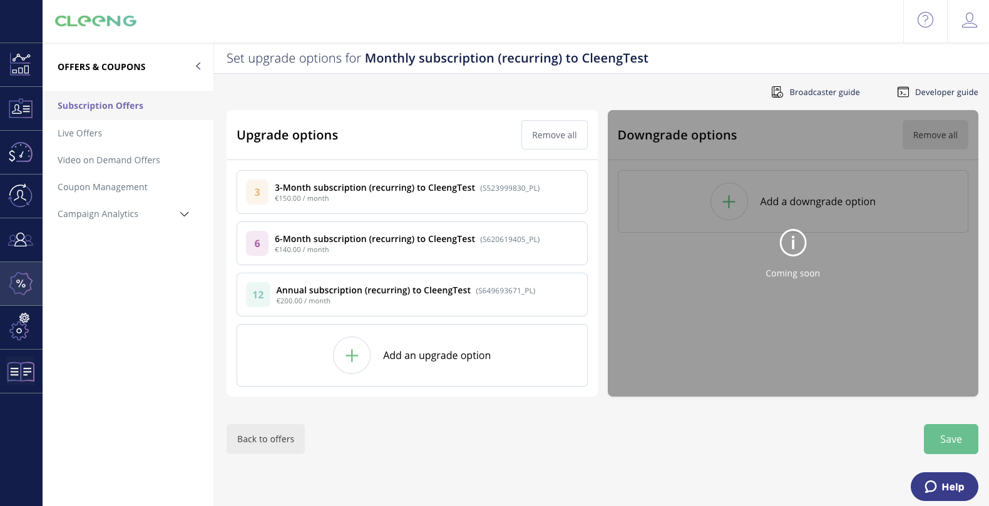Open the Help chat button

coord(945,487)
